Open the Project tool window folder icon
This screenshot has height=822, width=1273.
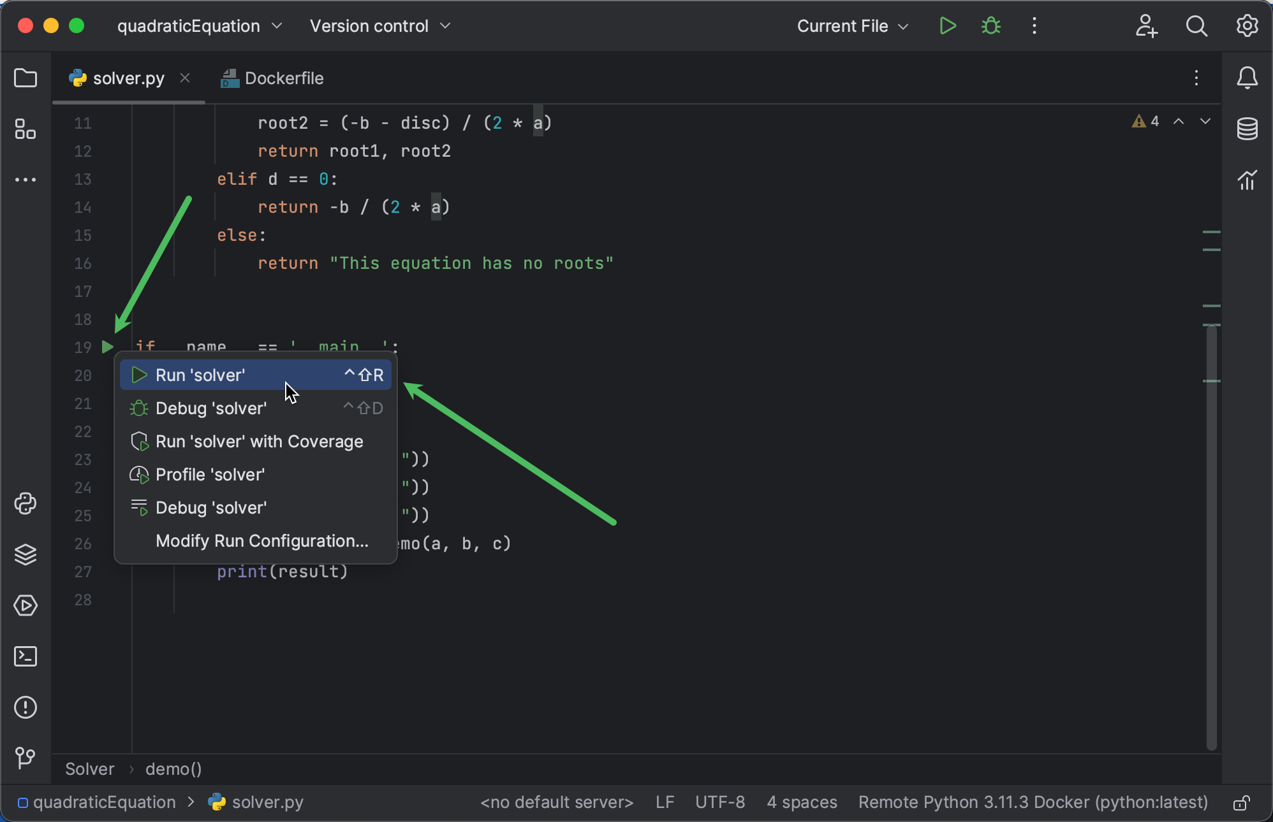25,78
